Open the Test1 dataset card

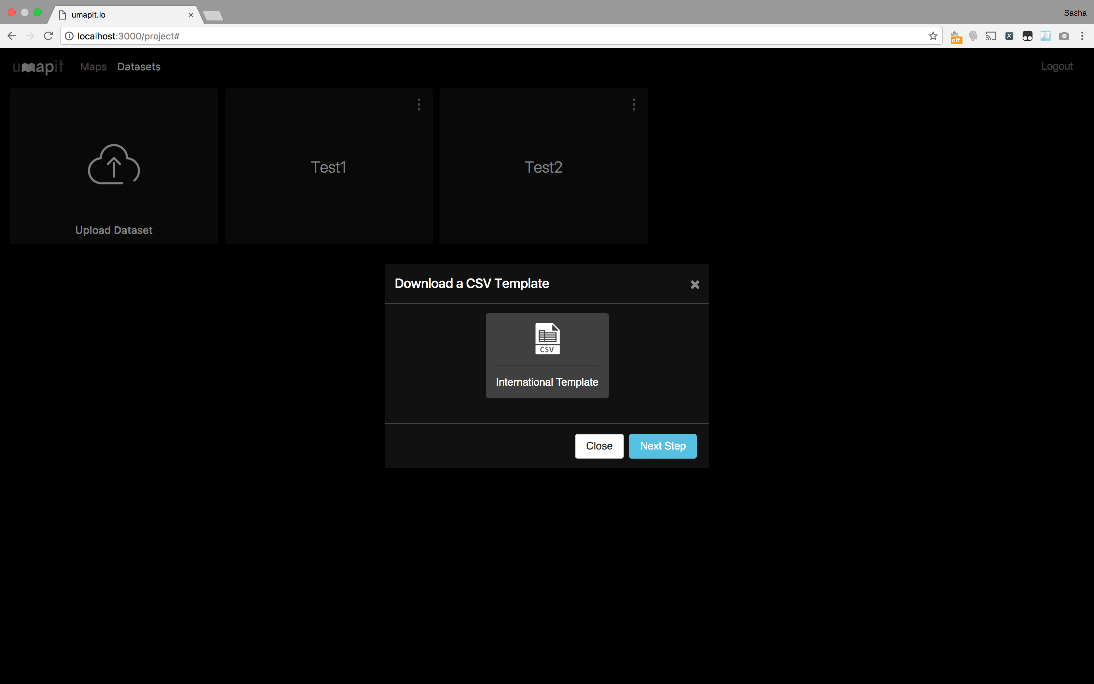329,166
